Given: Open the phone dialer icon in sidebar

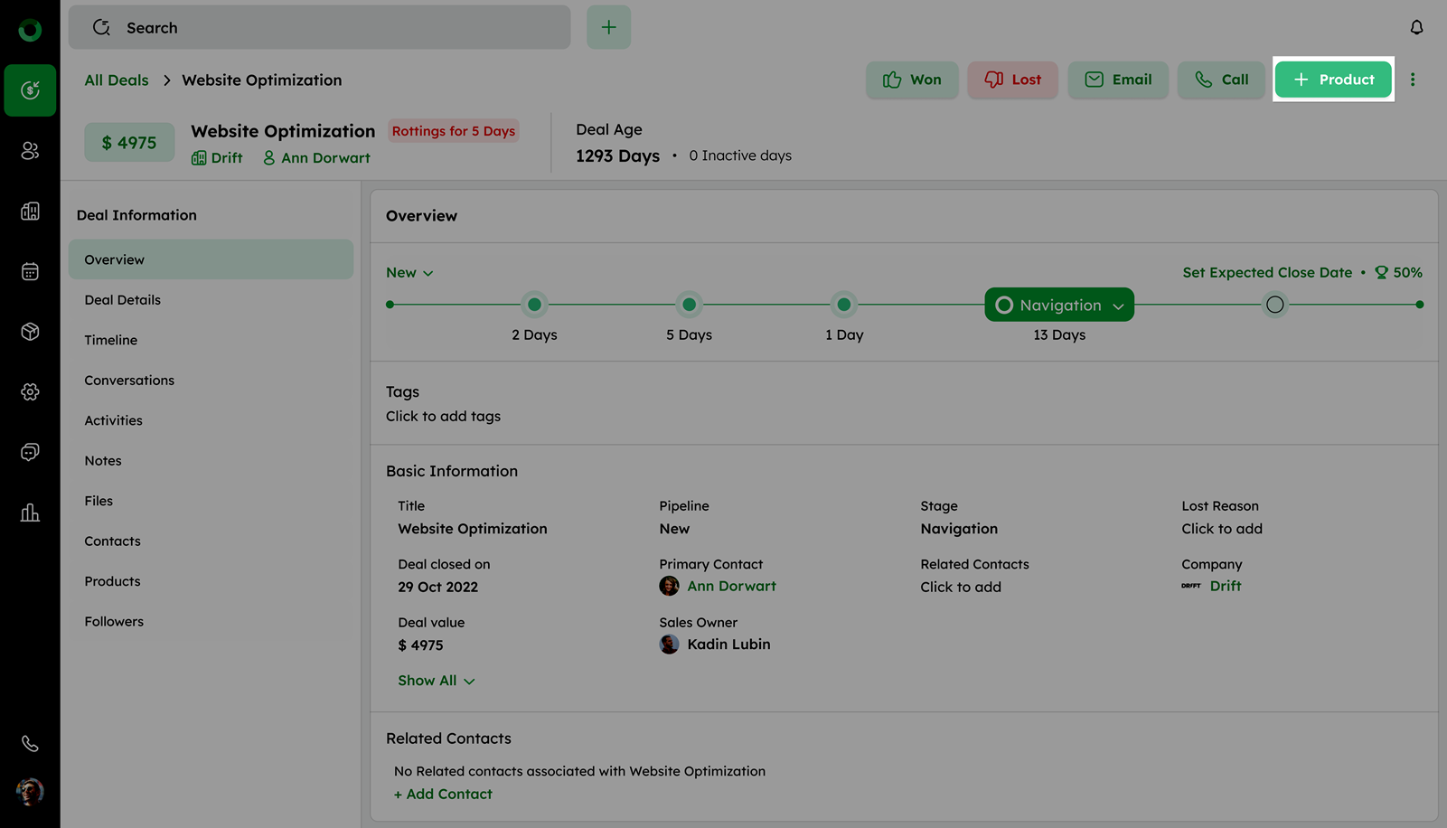Looking at the screenshot, I should tap(30, 744).
